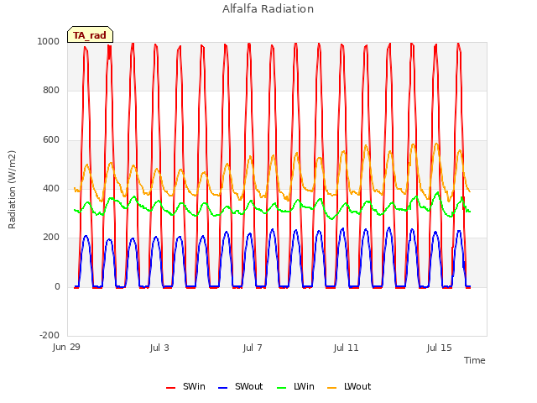537x403 pixels.
Task: Click the Jul 11 x-axis tick label
Action: [346, 348]
